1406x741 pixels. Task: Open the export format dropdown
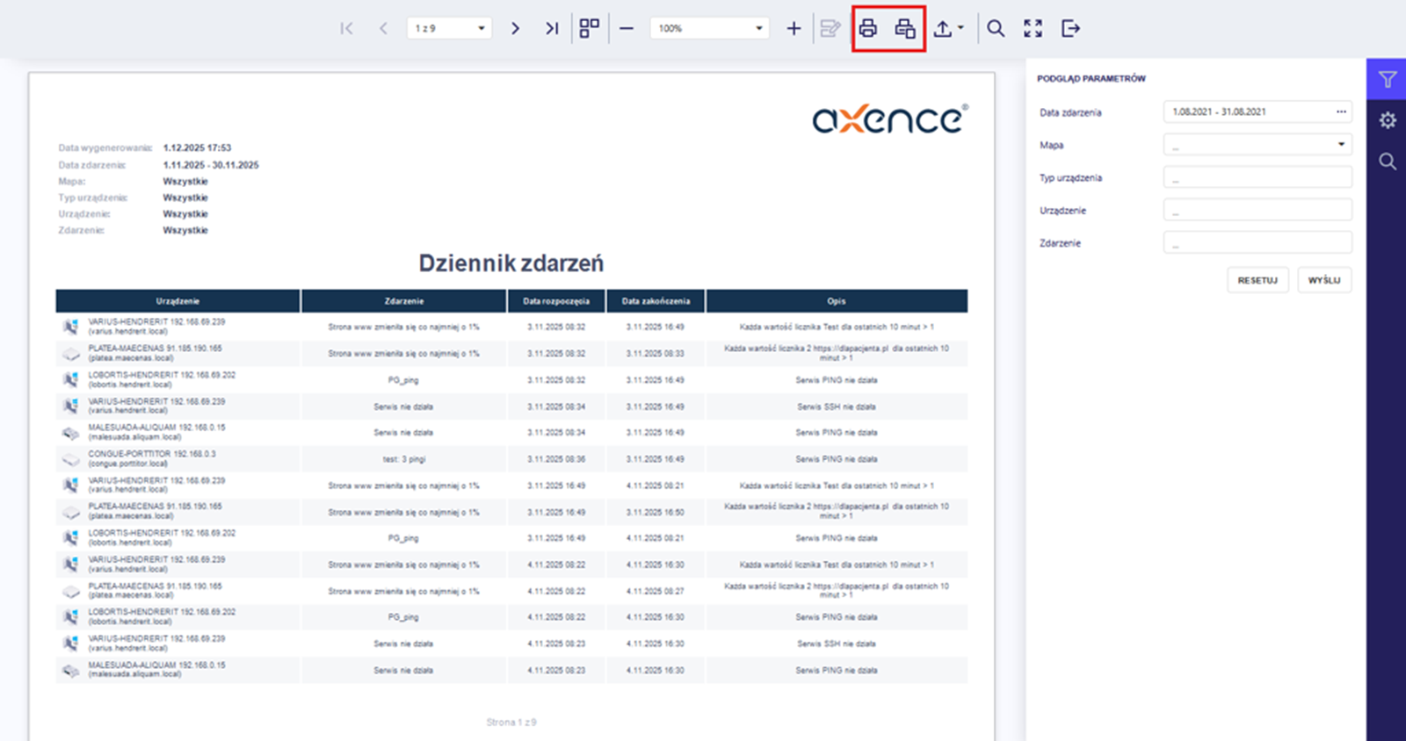pos(948,28)
